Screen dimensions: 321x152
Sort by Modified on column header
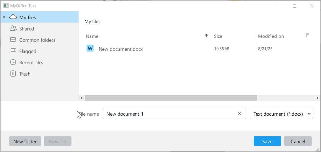tap(271, 36)
